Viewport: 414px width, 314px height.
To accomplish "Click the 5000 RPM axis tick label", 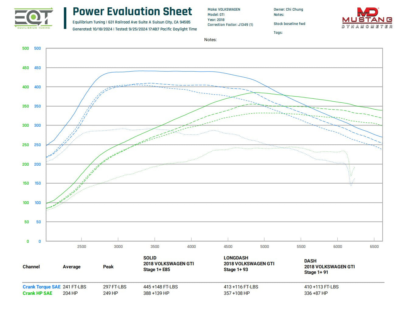I will click(x=265, y=247).
